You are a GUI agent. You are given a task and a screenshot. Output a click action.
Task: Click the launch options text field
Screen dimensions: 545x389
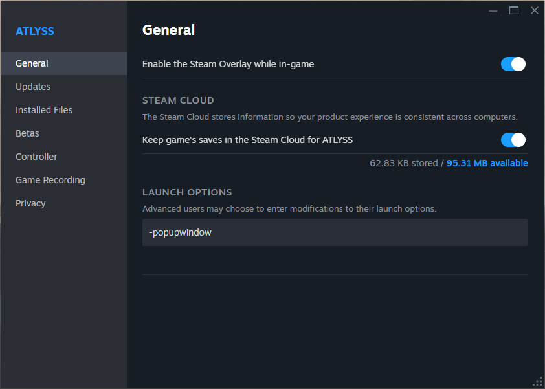pyautogui.click(x=335, y=232)
